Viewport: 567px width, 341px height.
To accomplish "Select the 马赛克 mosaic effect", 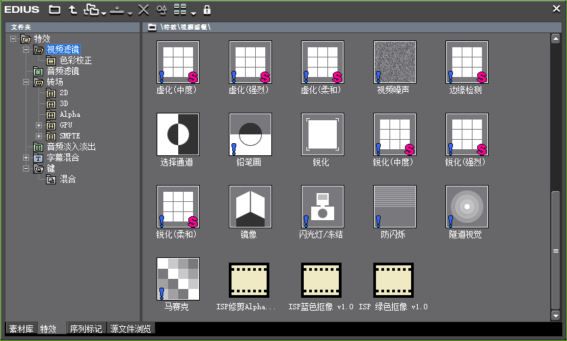I will coord(178,278).
